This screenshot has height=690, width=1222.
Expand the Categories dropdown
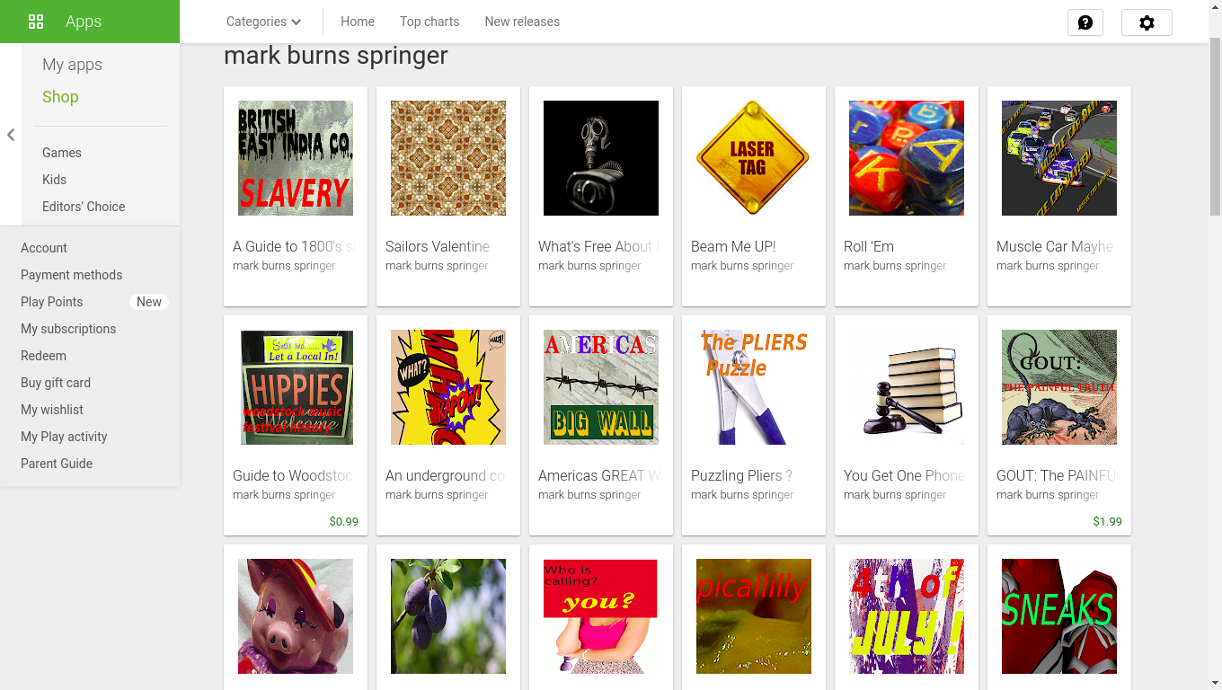pos(263,22)
